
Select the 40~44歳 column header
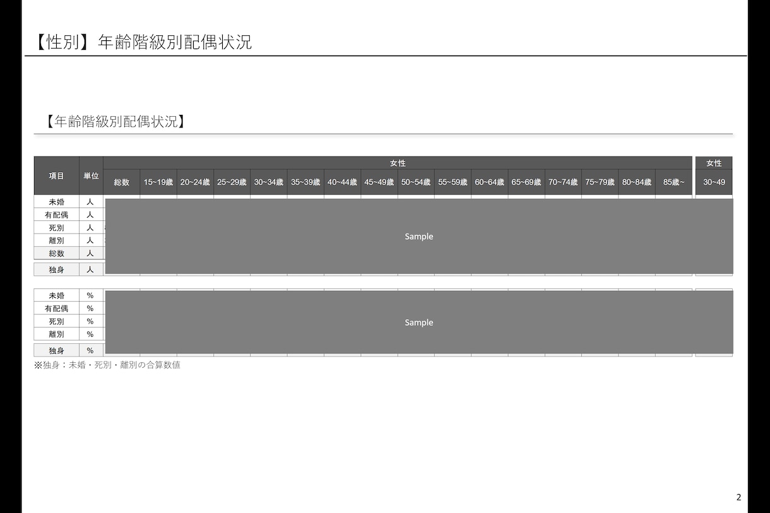[x=342, y=182]
